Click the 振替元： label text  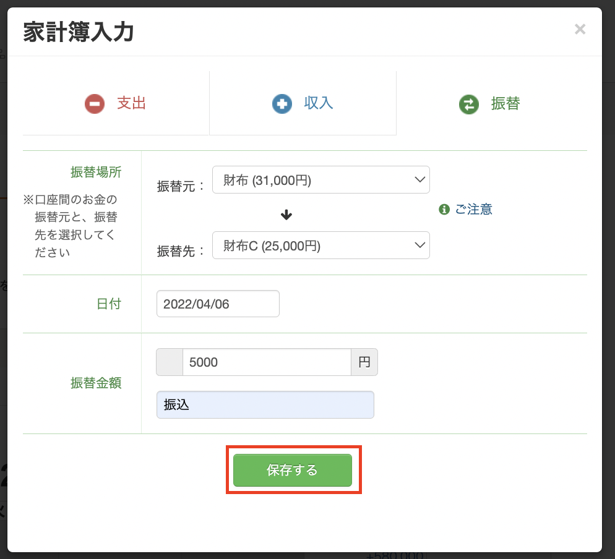181,186
